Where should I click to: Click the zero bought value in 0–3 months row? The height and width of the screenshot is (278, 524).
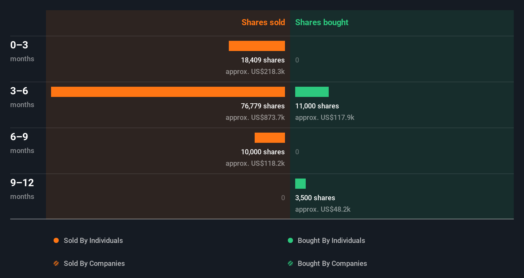pyautogui.click(x=297, y=60)
